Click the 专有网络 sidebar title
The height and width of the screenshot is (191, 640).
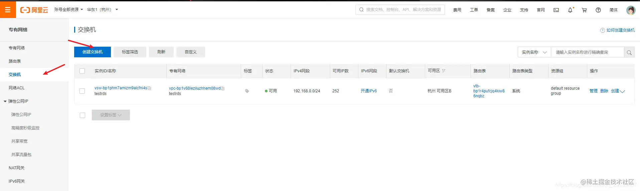(x=18, y=30)
